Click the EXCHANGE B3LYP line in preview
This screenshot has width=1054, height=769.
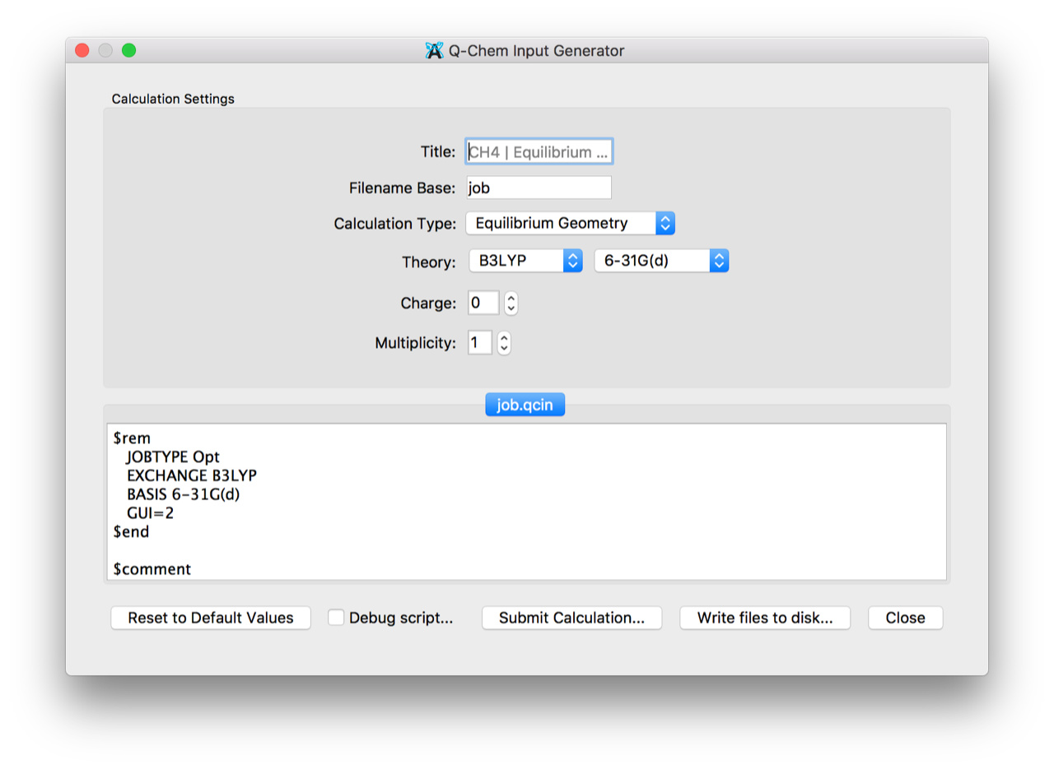(x=193, y=475)
